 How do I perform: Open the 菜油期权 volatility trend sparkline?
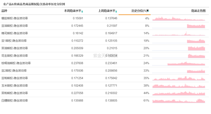pos(179,49)
